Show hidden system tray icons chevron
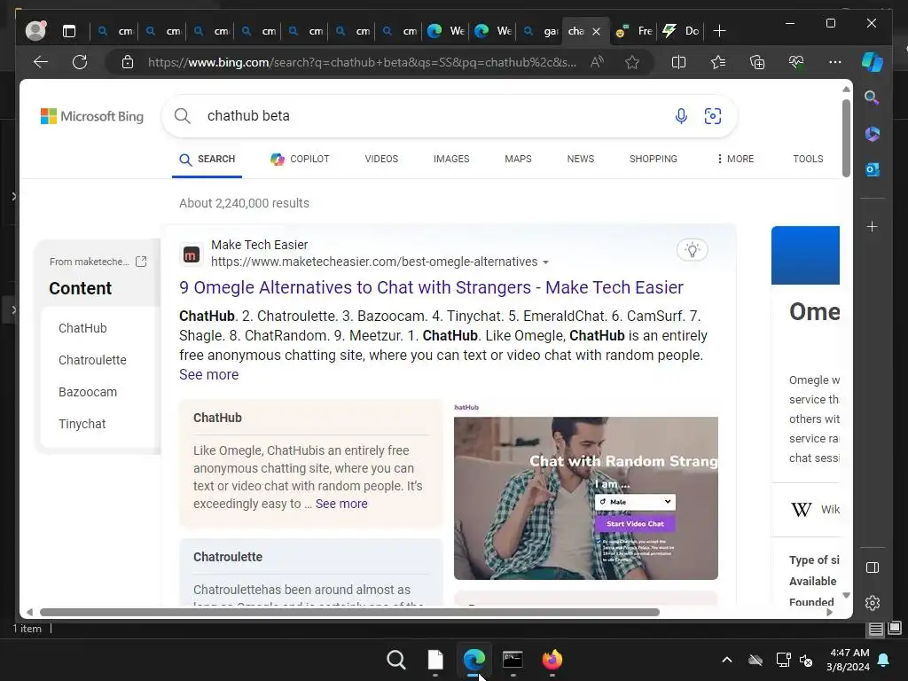This screenshot has width=908, height=681. pos(727,660)
